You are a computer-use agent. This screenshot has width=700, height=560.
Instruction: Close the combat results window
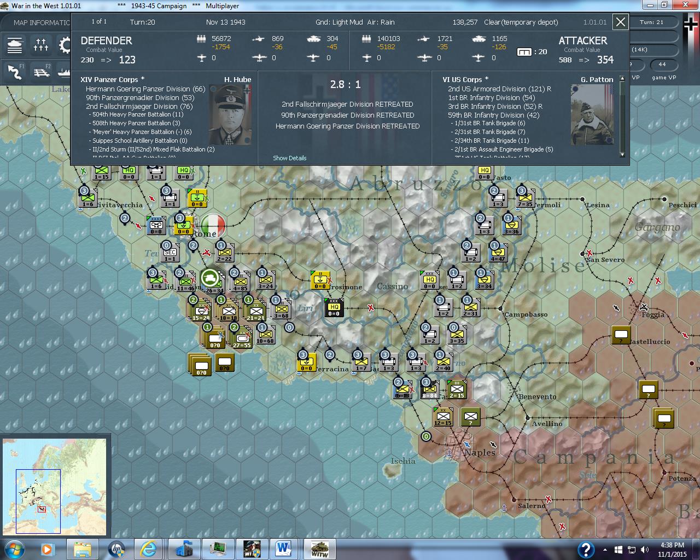(620, 22)
